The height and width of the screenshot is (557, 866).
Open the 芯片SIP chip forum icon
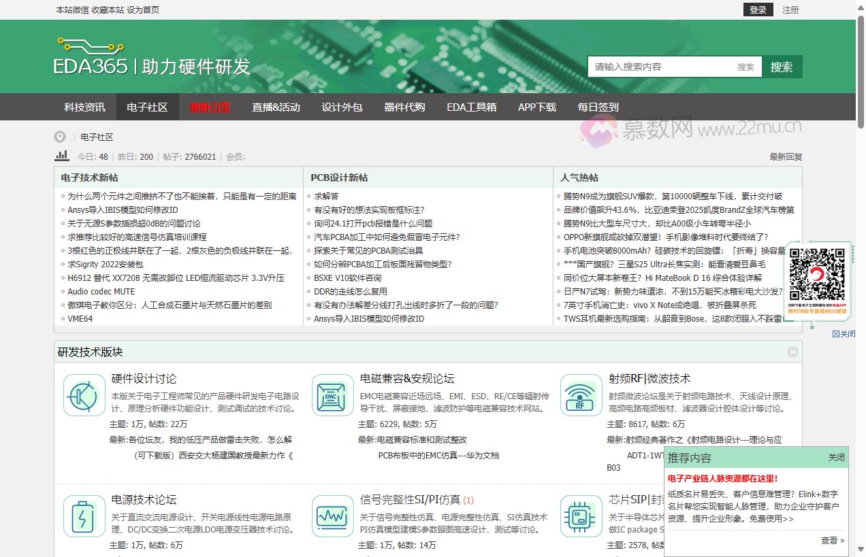pos(581,516)
